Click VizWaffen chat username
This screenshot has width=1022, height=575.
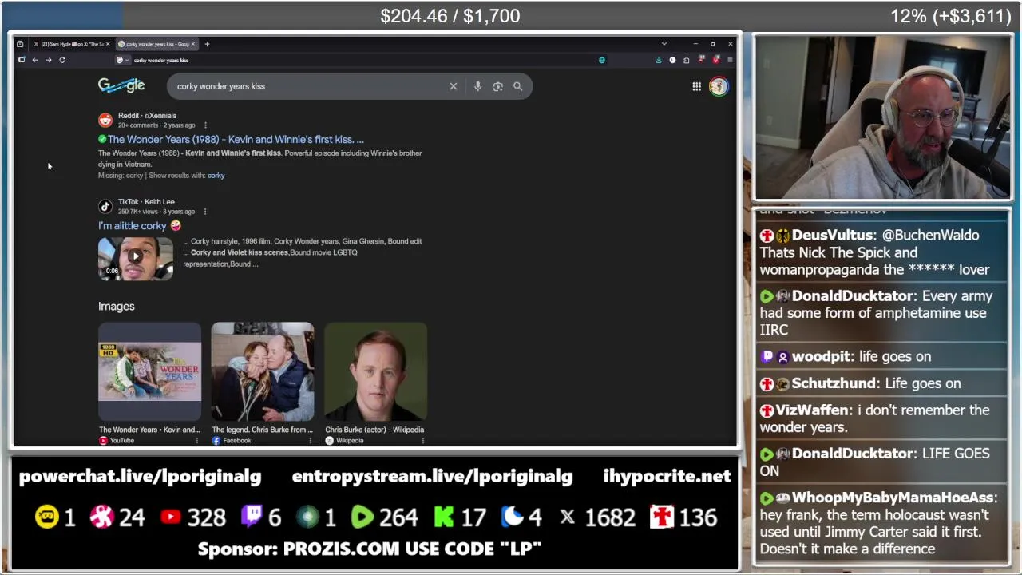[811, 410]
